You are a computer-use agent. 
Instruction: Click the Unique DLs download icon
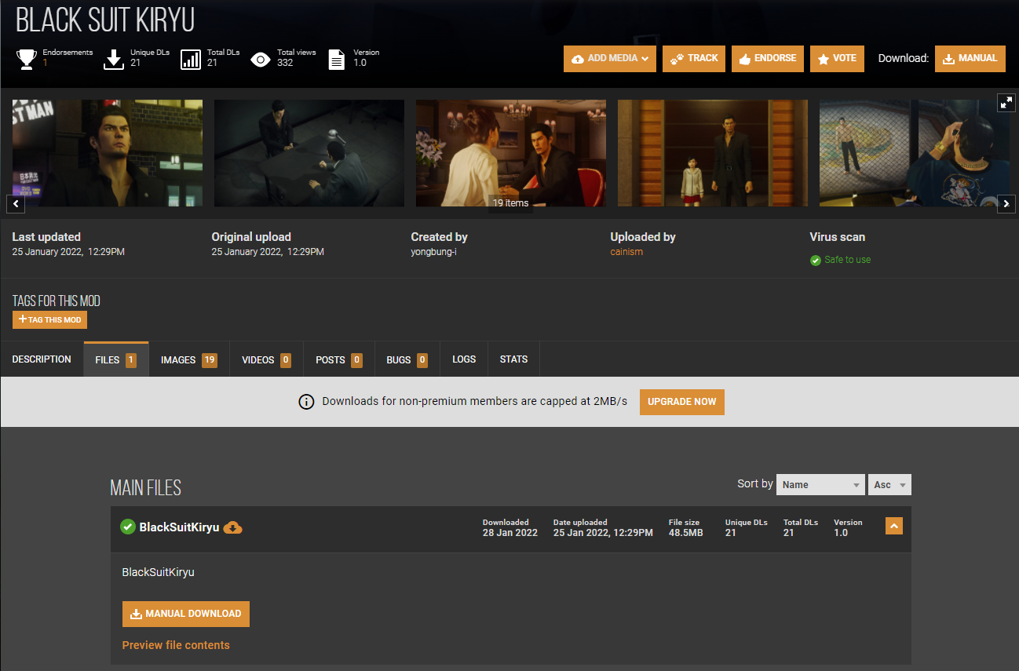point(115,60)
